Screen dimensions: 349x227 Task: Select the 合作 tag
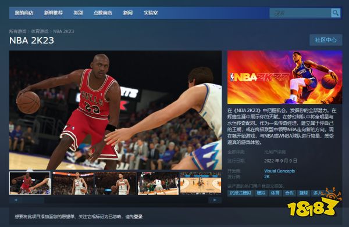click(289, 193)
